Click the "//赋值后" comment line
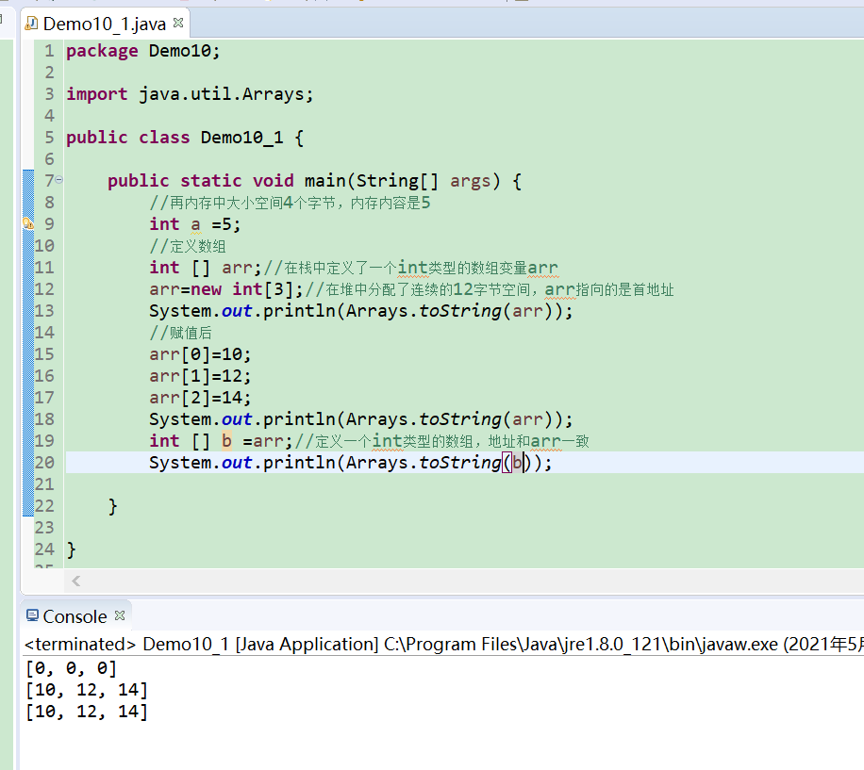 pyautogui.click(x=180, y=333)
